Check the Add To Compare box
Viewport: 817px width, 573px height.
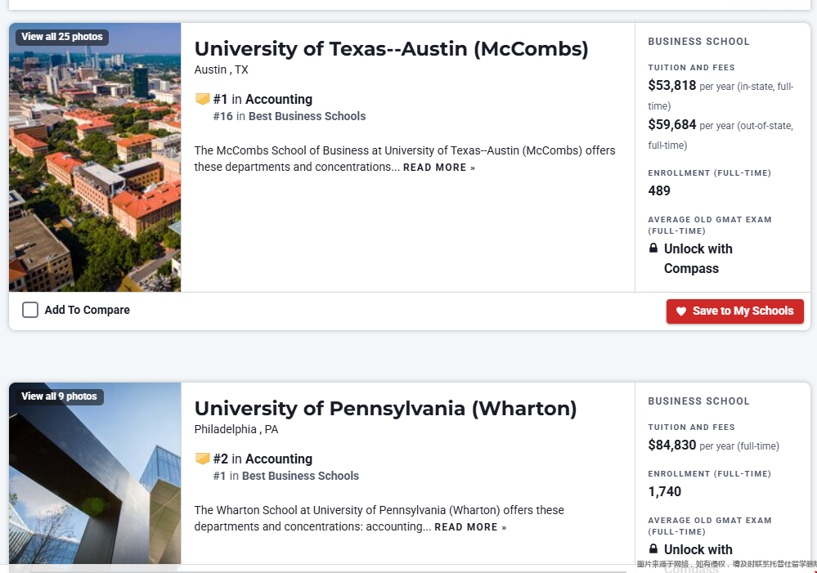point(30,310)
